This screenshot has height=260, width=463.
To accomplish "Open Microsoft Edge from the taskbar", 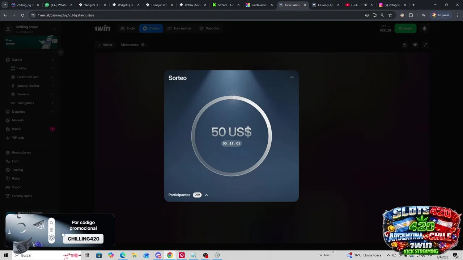I will [x=123, y=255].
